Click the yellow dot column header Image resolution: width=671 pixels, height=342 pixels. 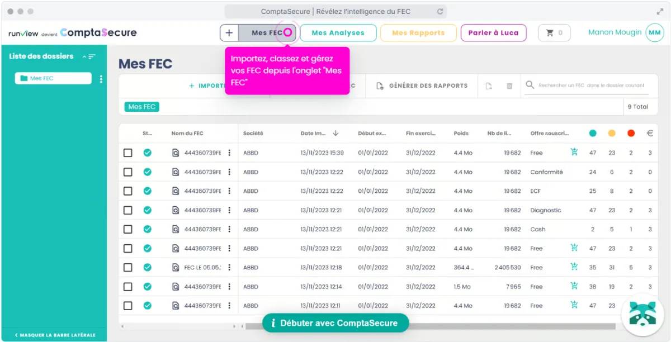[612, 133]
